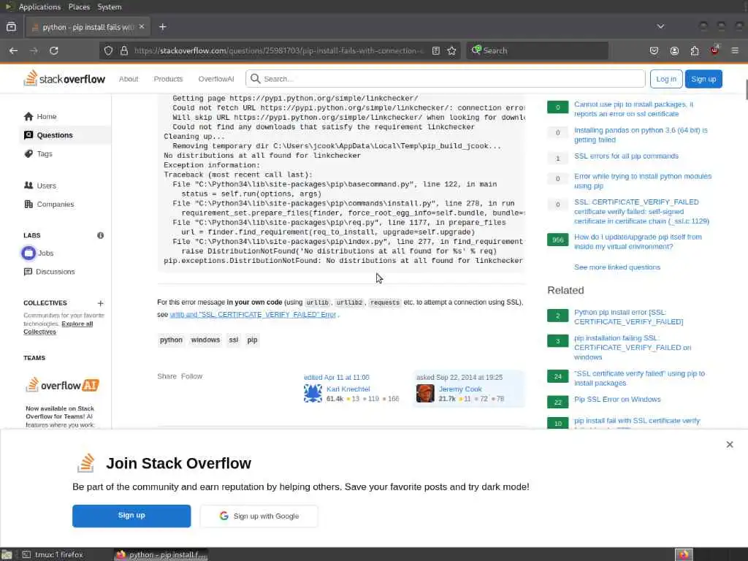Open a new browser tab
Screen dimensions: 748x561
coord(163,27)
